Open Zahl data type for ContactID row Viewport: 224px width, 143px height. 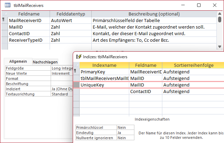click(71, 34)
